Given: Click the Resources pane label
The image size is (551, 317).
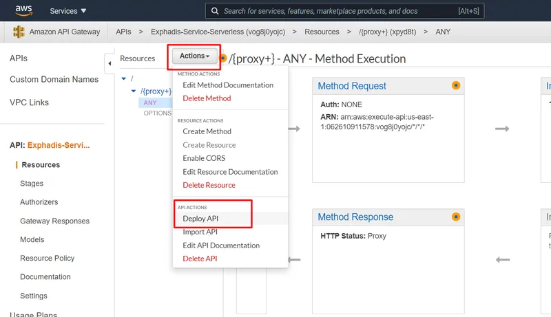Looking at the screenshot, I should 137,58.
